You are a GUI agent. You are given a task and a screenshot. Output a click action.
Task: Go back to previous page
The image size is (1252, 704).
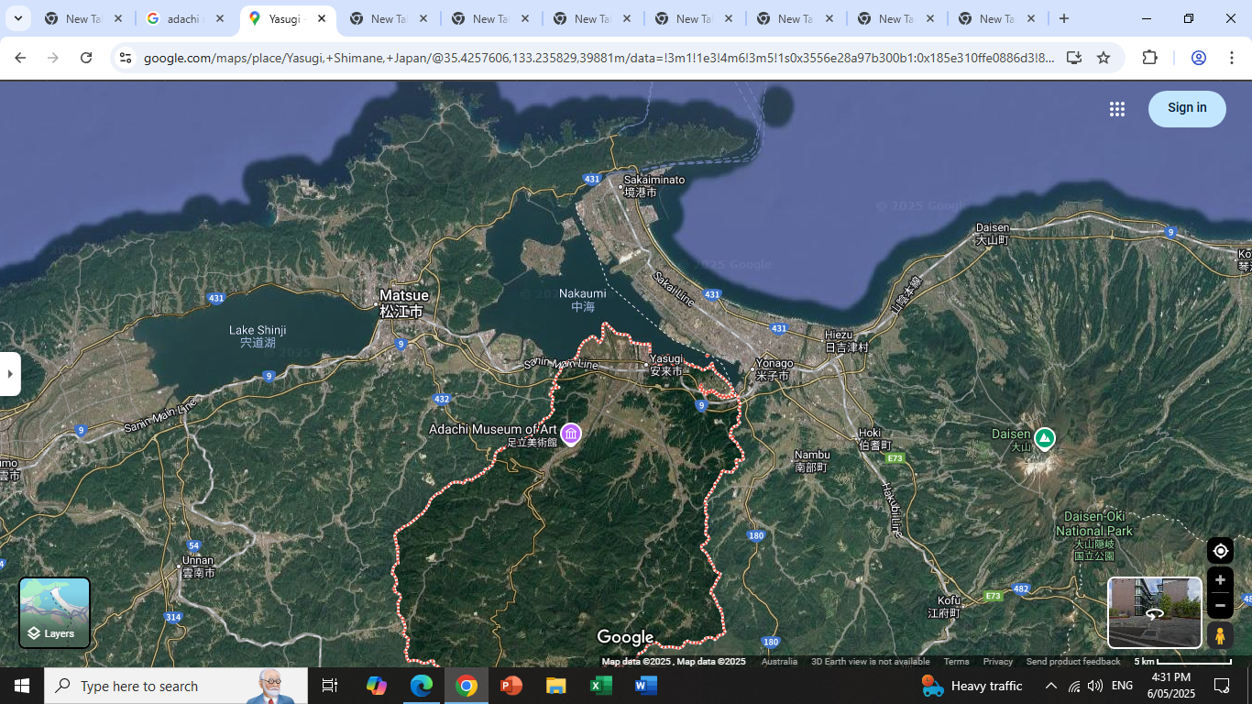[20, 58]
